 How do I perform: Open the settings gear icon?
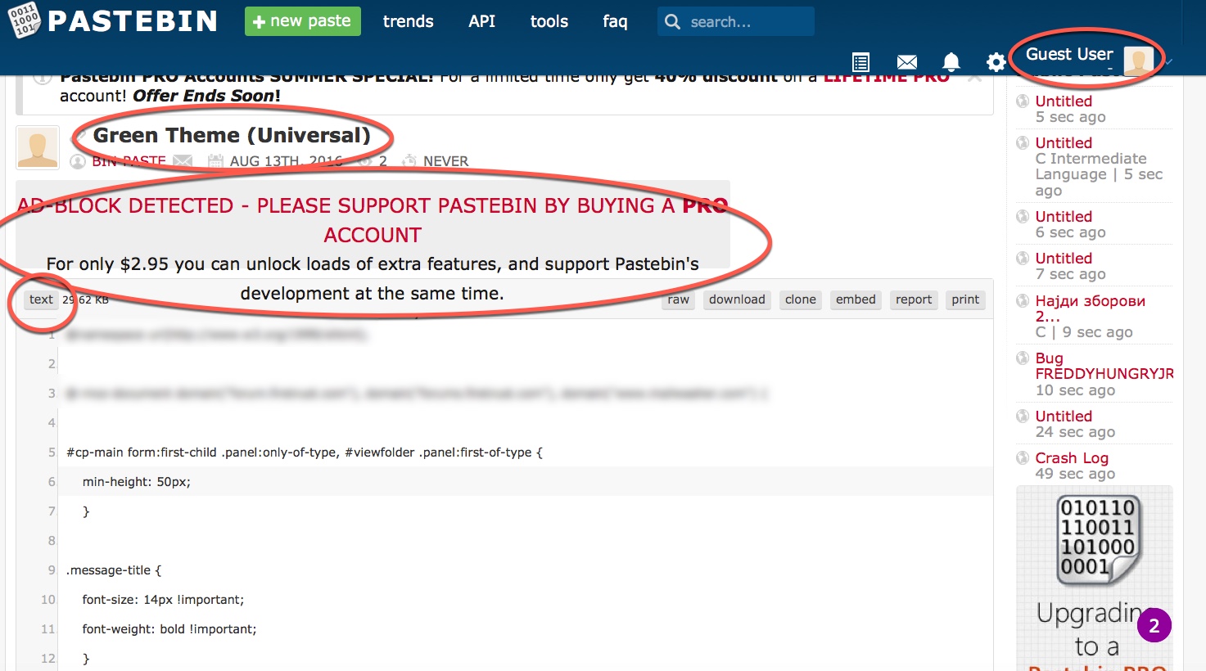(996, 62)
